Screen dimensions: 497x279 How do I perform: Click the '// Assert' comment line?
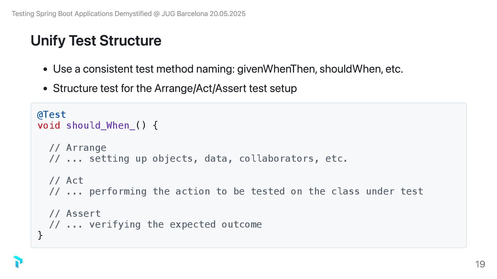click(x=75, y=214)
